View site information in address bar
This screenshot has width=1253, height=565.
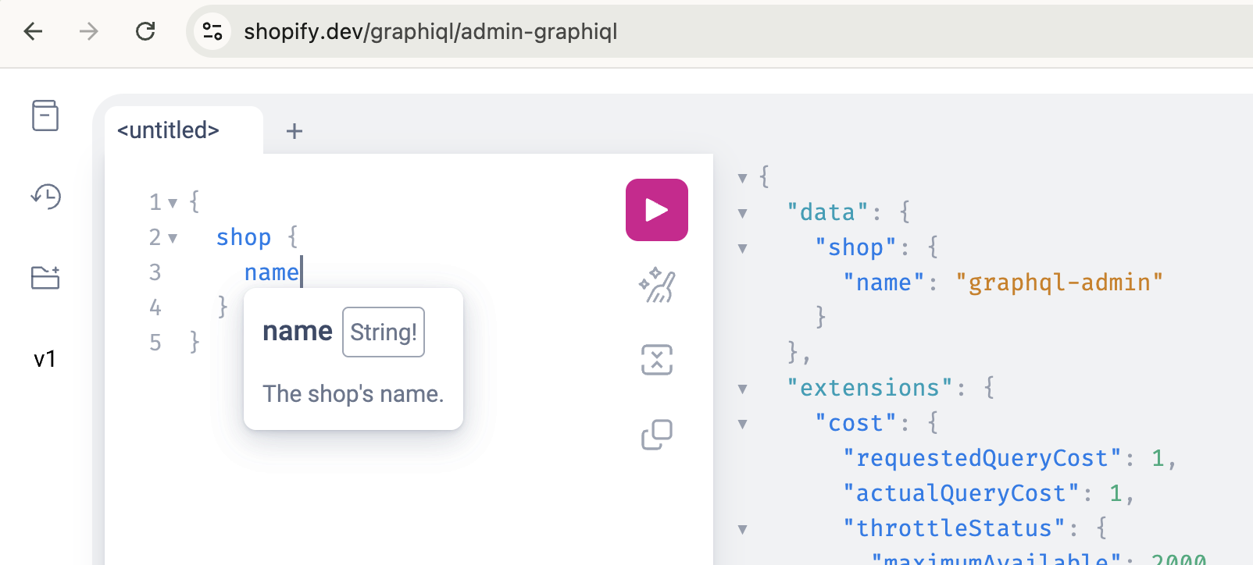(212, 31)
